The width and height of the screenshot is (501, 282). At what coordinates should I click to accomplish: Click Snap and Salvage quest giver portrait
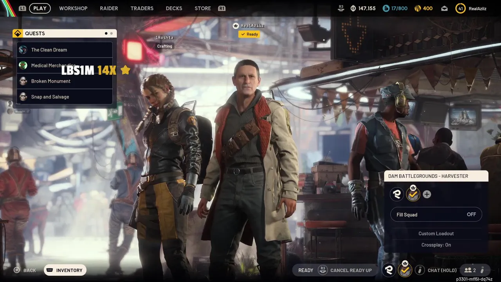23,97
